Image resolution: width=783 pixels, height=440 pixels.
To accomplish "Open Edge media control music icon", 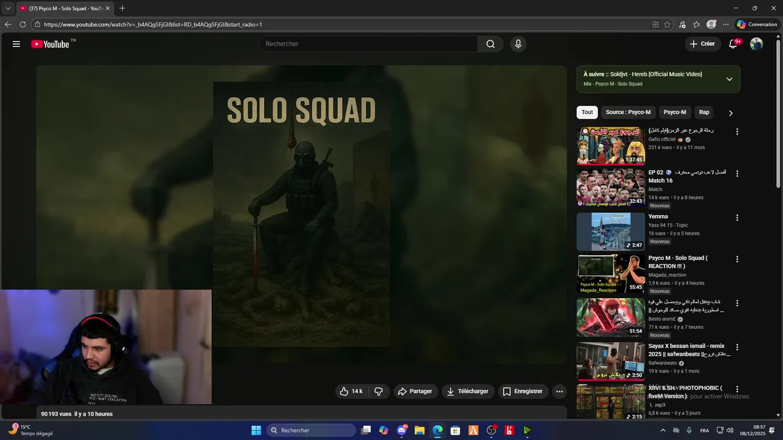I will (x=682, y=24).
